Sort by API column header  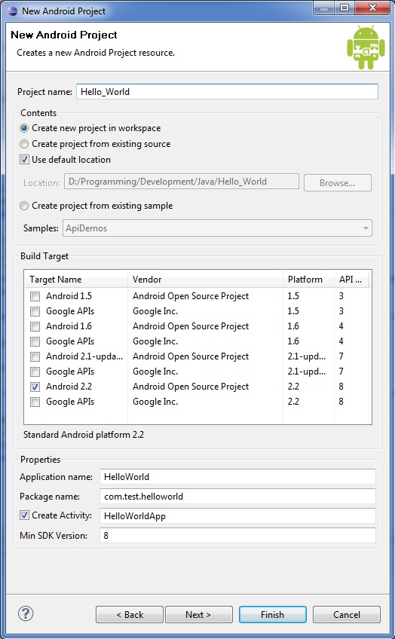(x=351, y=279)
